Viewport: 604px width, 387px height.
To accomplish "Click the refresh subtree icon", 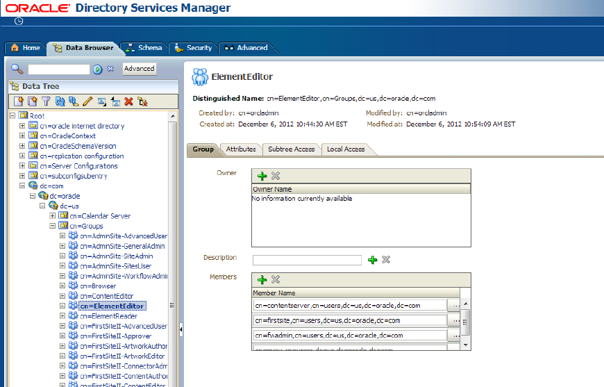I will point(74,101).
